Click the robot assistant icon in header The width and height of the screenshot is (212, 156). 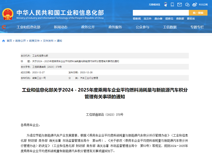[x=165, y=5]
